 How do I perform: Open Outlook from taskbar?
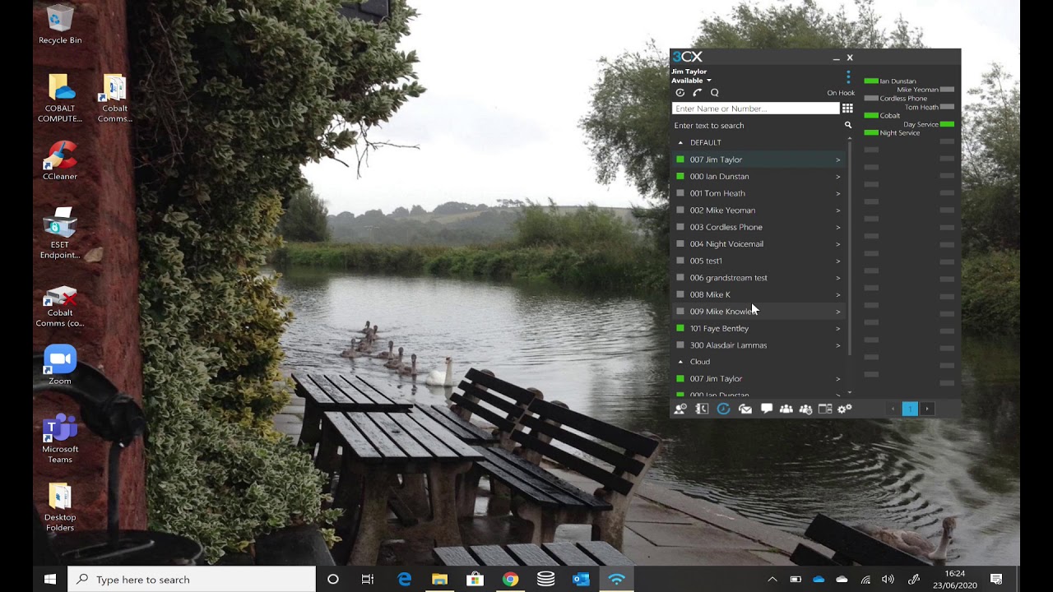click(581, 580)
